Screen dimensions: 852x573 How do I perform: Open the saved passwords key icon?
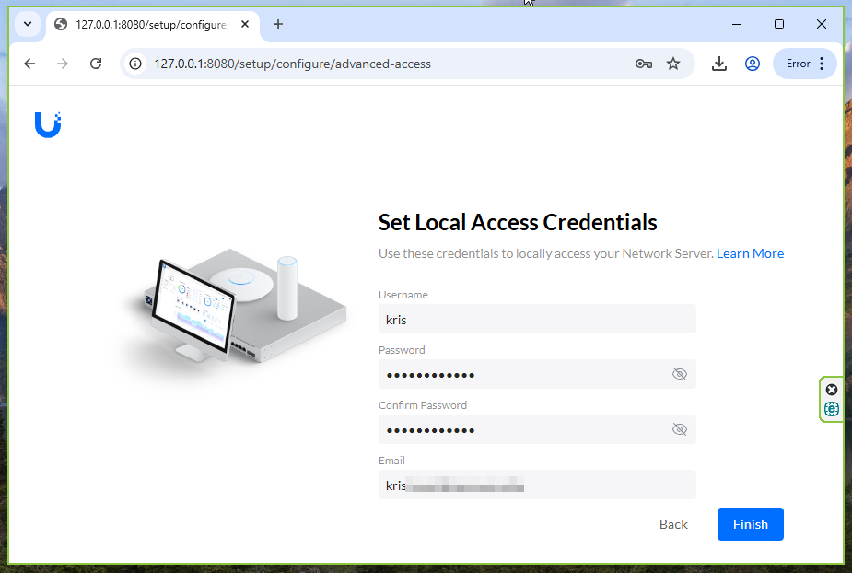644,64
